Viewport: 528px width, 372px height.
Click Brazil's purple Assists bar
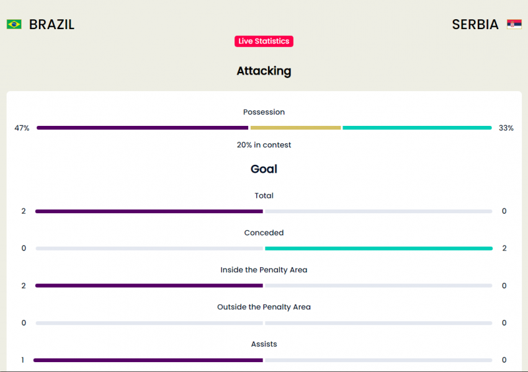point(148,360)
